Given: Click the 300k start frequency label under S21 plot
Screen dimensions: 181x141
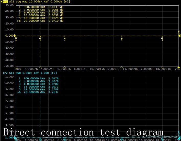Looking at the screenshot, I should click(18, 69).
